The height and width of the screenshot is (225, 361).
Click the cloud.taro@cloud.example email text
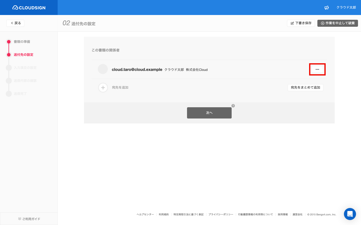point(137,69)
